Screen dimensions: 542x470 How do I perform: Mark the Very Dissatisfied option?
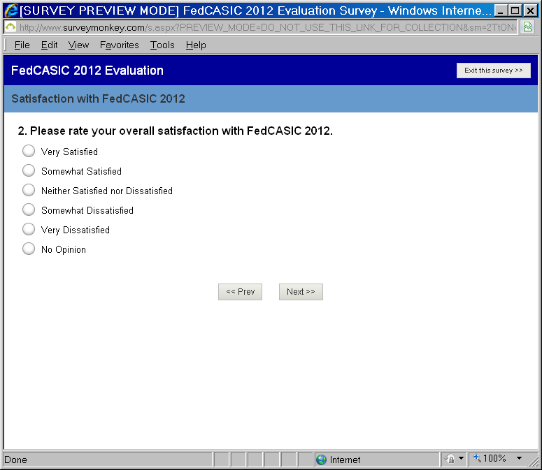click(x=29, y=229)
